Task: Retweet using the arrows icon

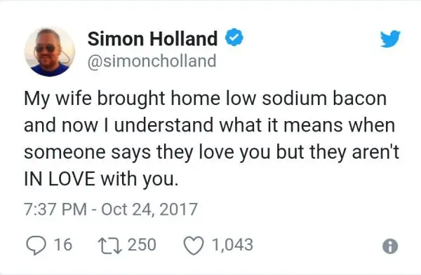Action: (110, 246)
